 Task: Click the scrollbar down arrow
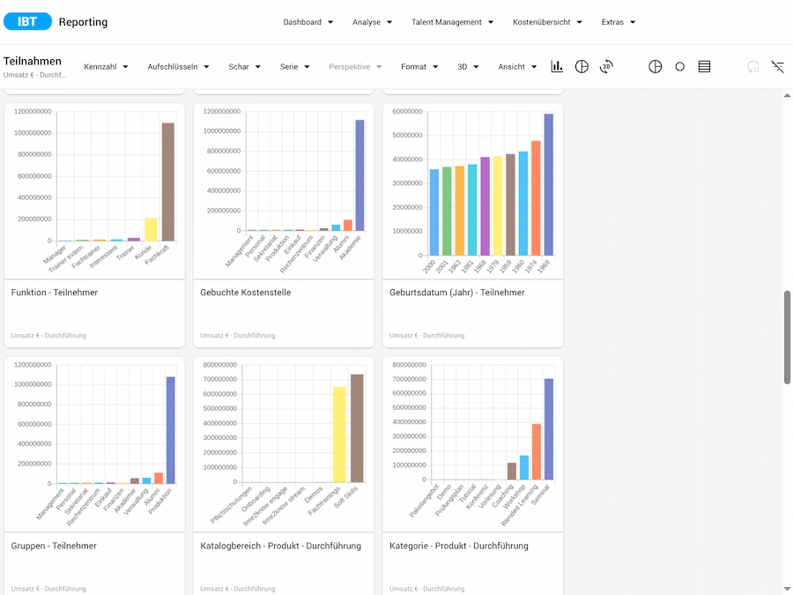pos(788,591)
